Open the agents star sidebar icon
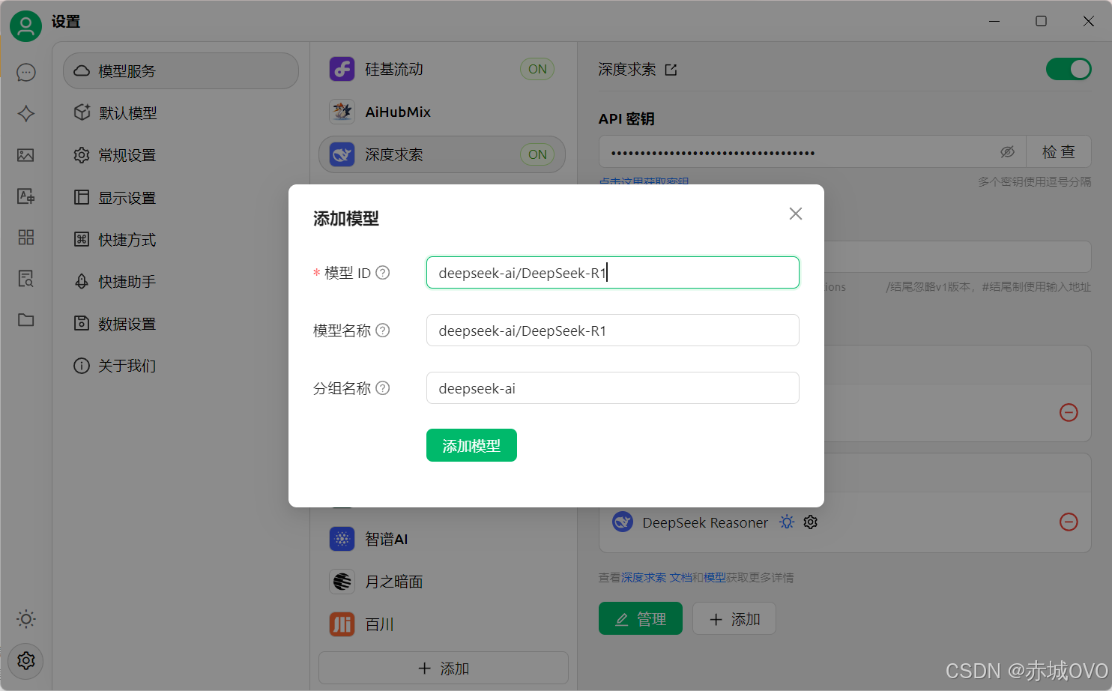 (26, 113)
